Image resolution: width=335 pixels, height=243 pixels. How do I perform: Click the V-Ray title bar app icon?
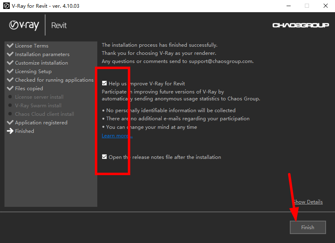7,6
